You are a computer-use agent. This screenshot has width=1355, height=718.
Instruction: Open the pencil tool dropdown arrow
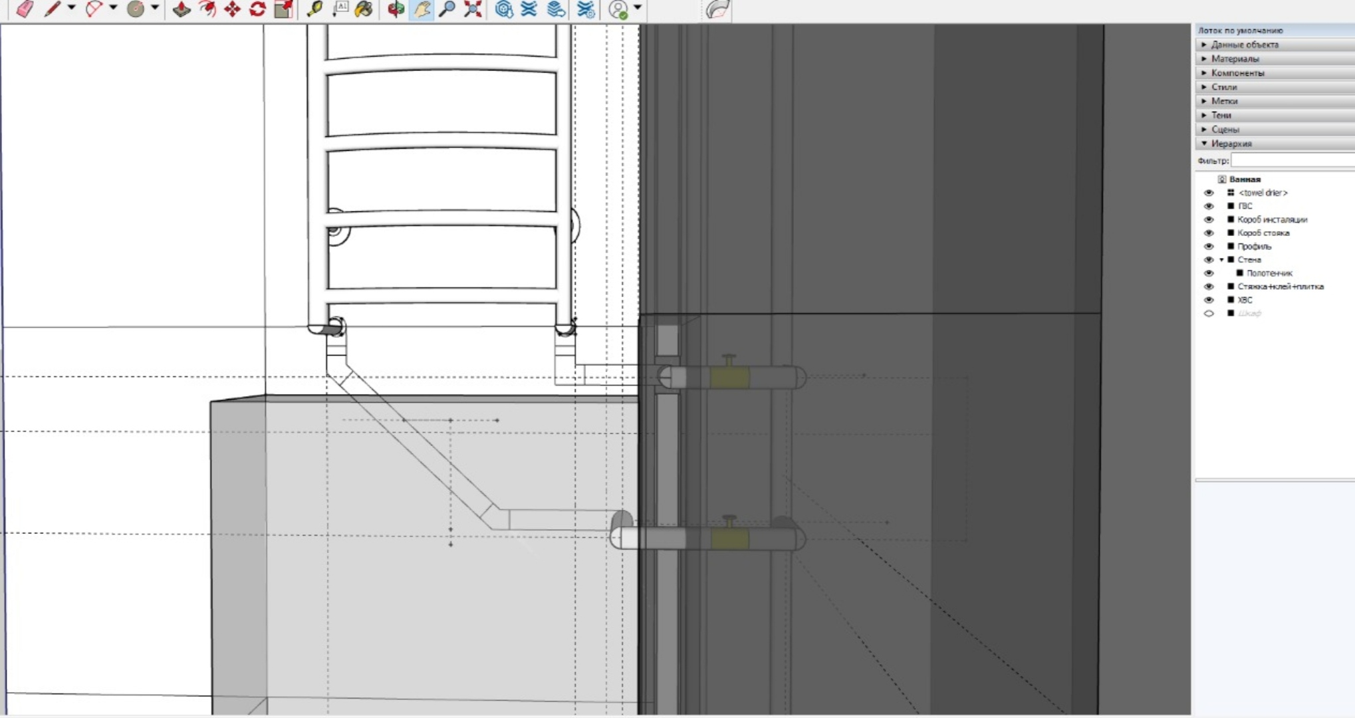point(72,7)
